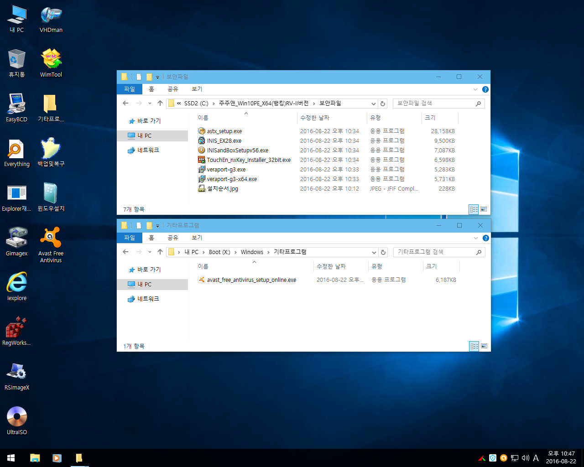Open quick access toolbar dropdown in 기타프로그램 window
Viewport: 584px width, 467px height.
157,226
